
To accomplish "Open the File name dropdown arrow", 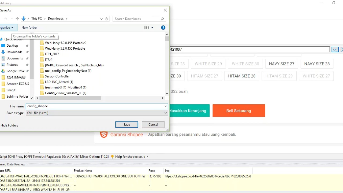I will (x=166, y=106).
